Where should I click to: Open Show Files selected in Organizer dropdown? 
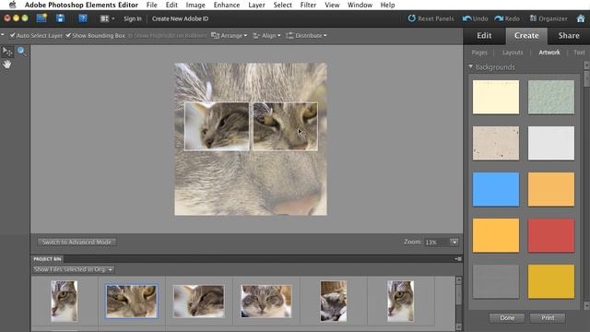pyautogui.click(x=73, y=269)
